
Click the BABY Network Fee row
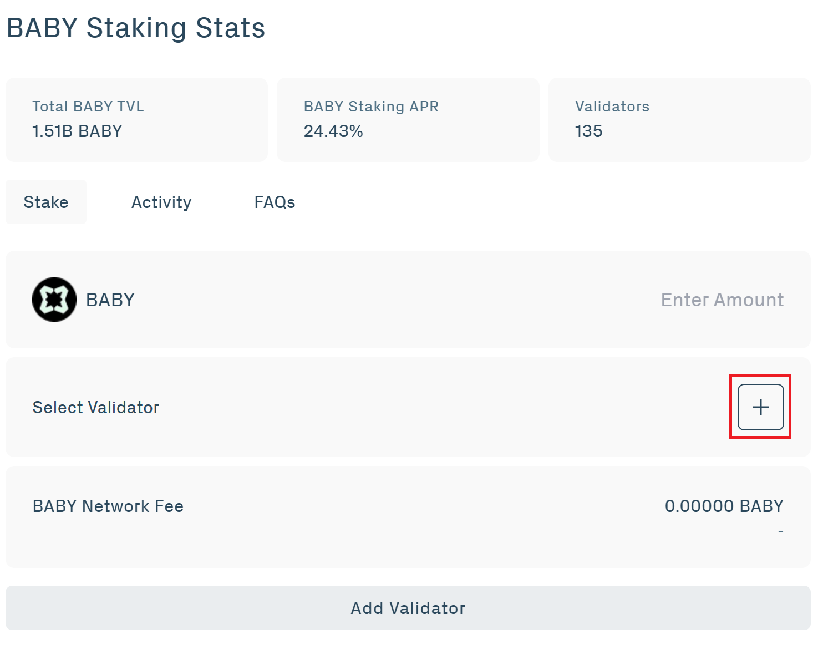108,506
